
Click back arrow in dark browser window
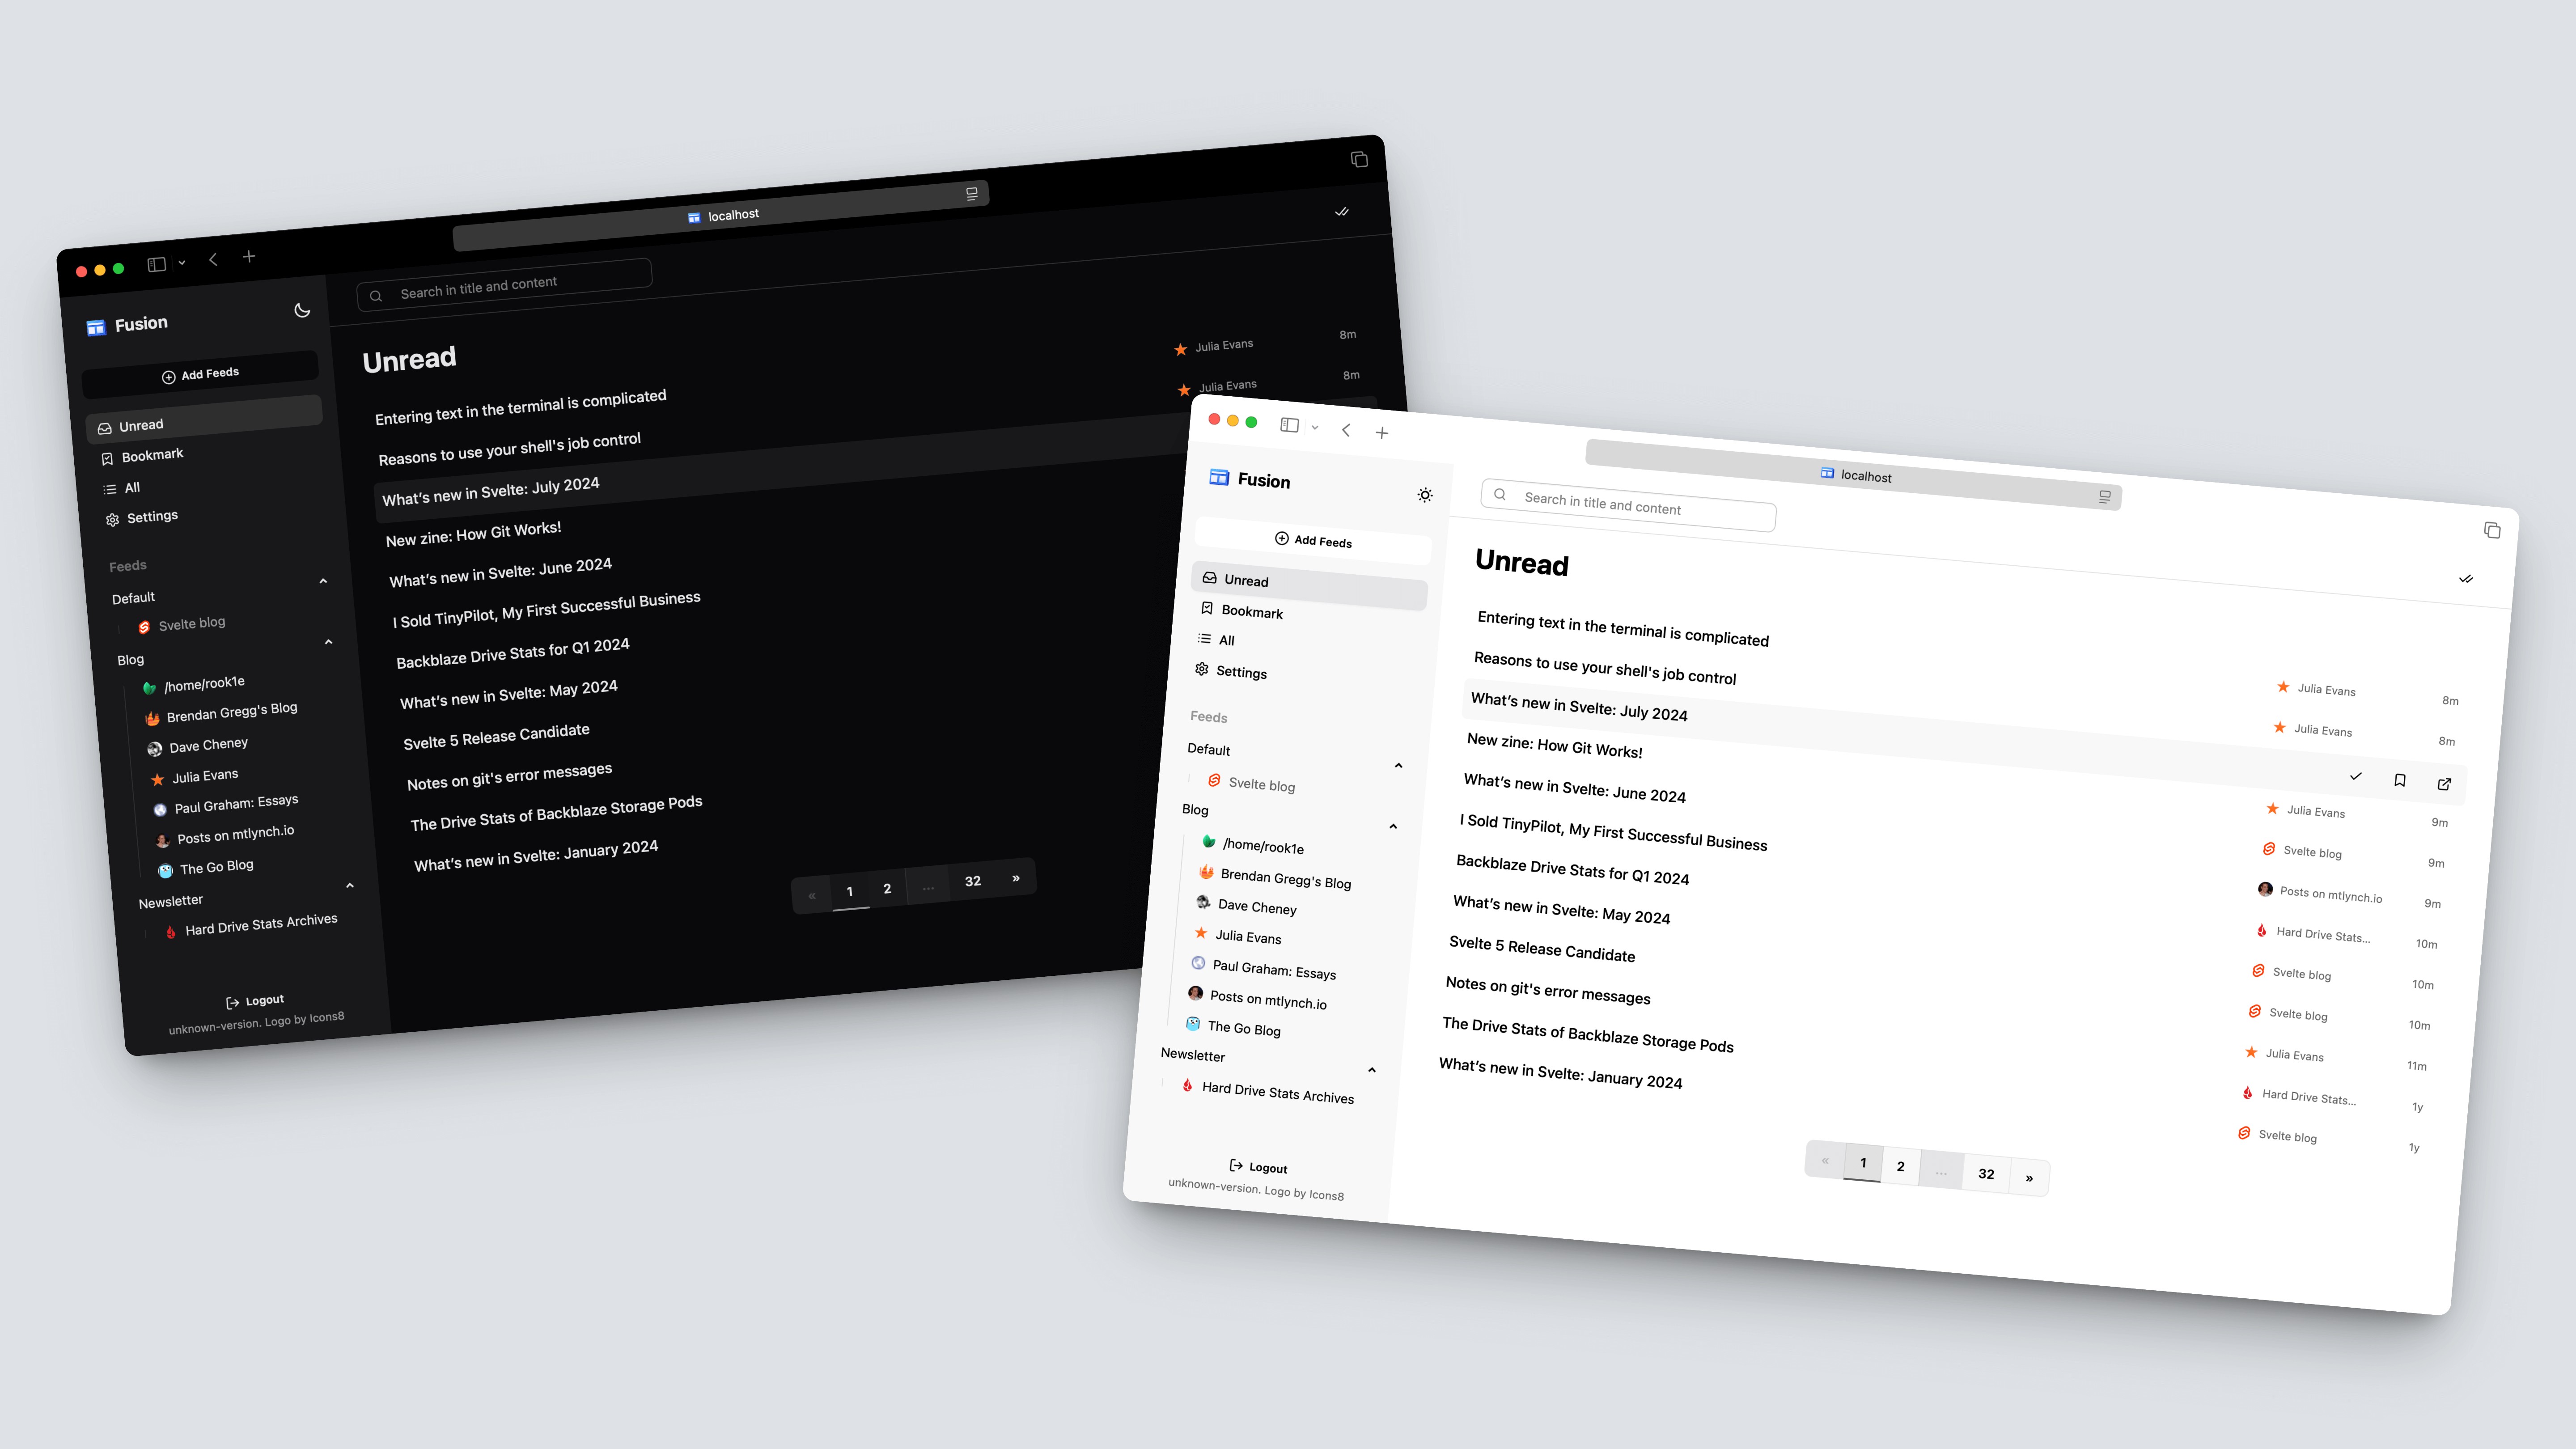[x=213, y=259]
